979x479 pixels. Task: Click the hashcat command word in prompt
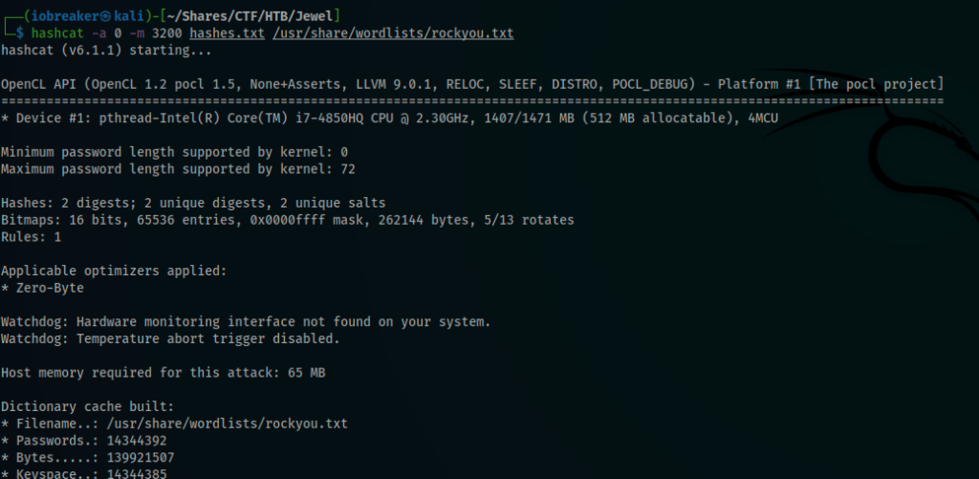(x=57, y=33)
